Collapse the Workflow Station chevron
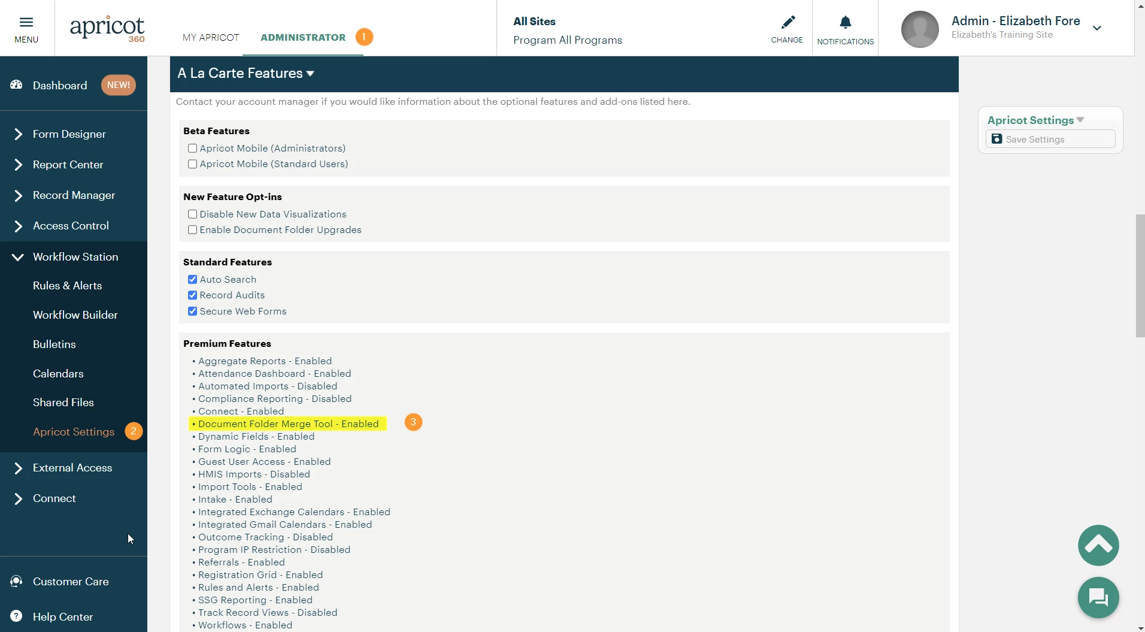1145x632 pixels. (18, 257)
